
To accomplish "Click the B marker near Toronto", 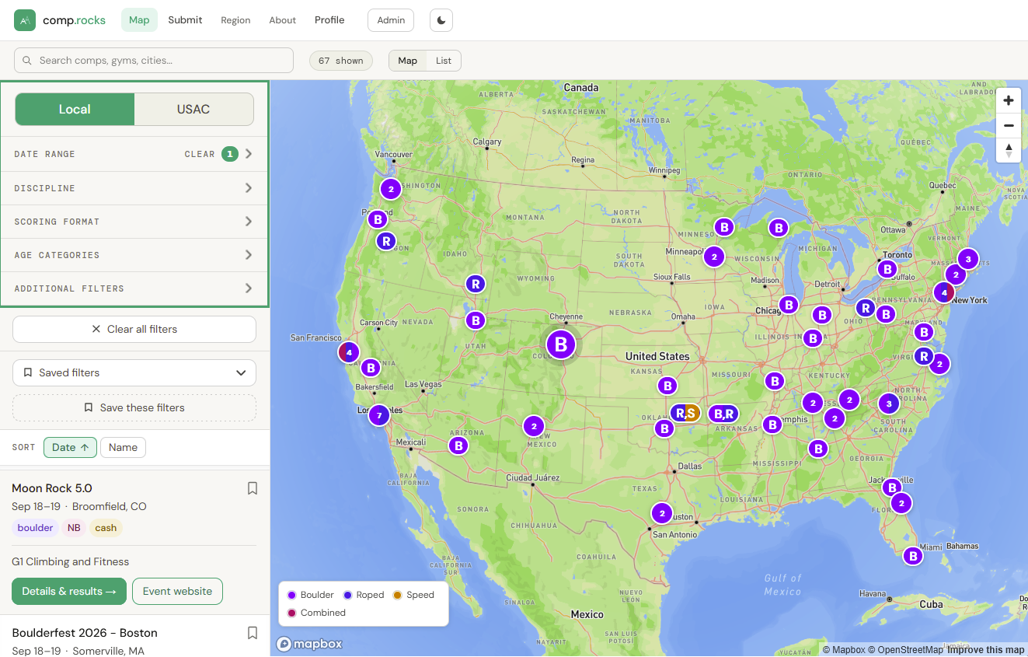I will (887, 269).
